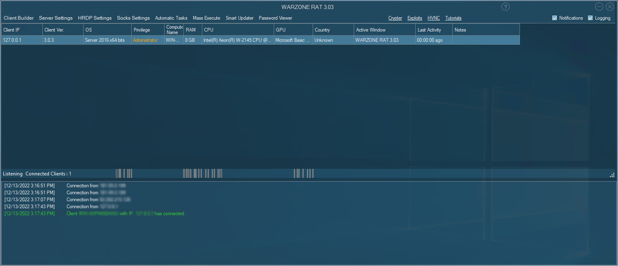
Task: Follow the Exploits link
Action: click(415, 18)
